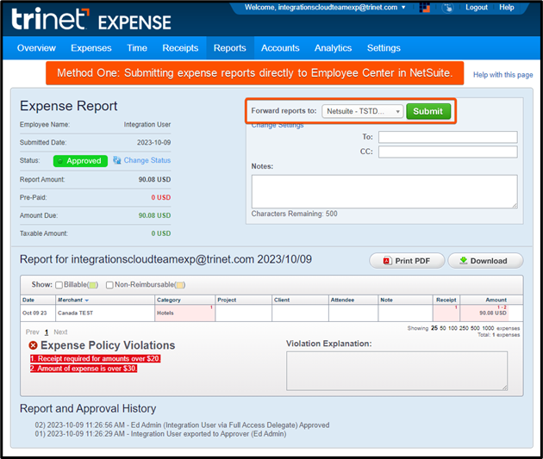This screenshot has width=543, height=459.
Task: Click the Print PDF button
Action: [407, 261]
